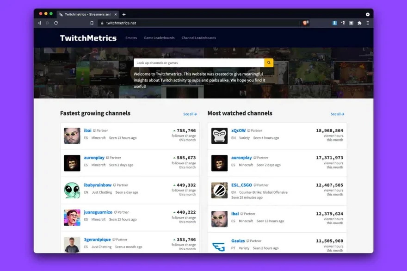
Task: Click the 11,505,960 viewer hours value
Action: point(329,240)
